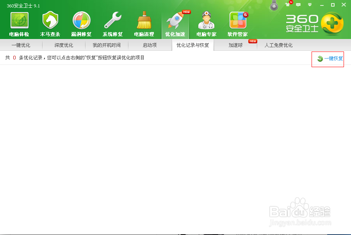This screenshot has width=351, height=235.
Task: Switch to 一键优化 tab
Action: (x=21, y=45)
